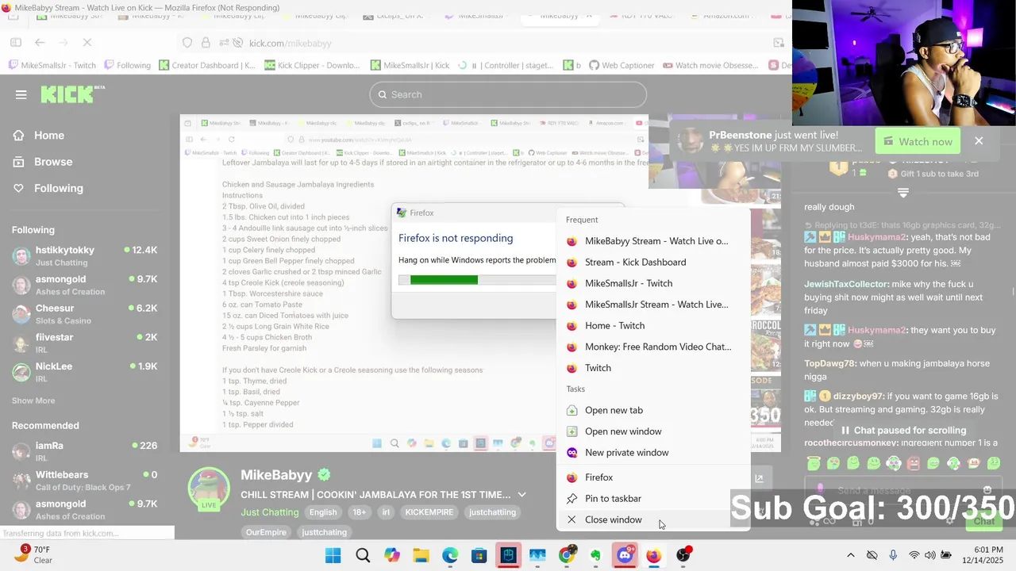Image resolution: width=1016 pixels, height=571 pixels.
Task: Click Show More under Following
Action: [33, 400]
